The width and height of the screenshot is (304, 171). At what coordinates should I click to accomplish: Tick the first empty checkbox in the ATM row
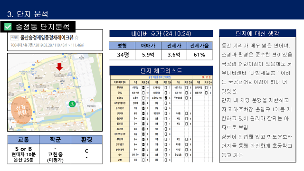pyautogui.click(x=143, y=160)
